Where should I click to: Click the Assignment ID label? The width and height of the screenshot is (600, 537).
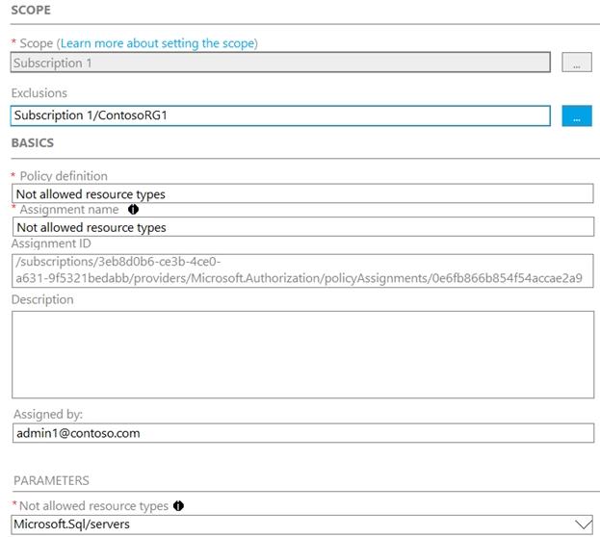click(x=51, y=243)
